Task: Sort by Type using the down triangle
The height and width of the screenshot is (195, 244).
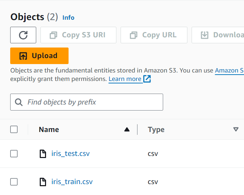Action: point(236,130)
